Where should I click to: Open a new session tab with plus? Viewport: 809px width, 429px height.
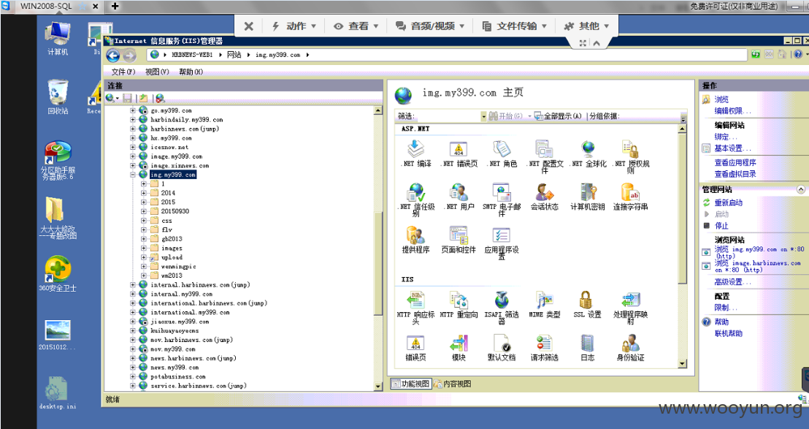pyautogui.click(x=115, y=6)
